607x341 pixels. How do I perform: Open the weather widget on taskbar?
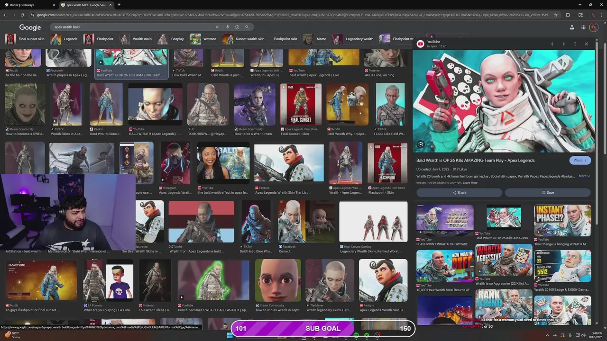click(12, 335)
